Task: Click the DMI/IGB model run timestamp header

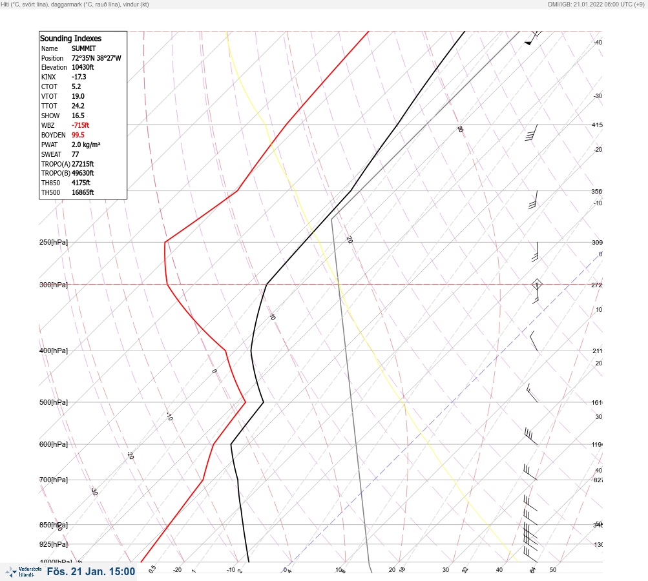Action: pyautogui.click(x=596, y=4)
